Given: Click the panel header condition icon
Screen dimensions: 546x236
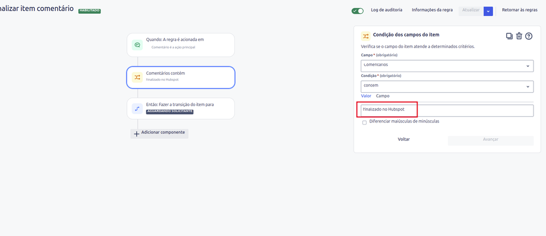Looking at the screenshot, I should point(366,36).
